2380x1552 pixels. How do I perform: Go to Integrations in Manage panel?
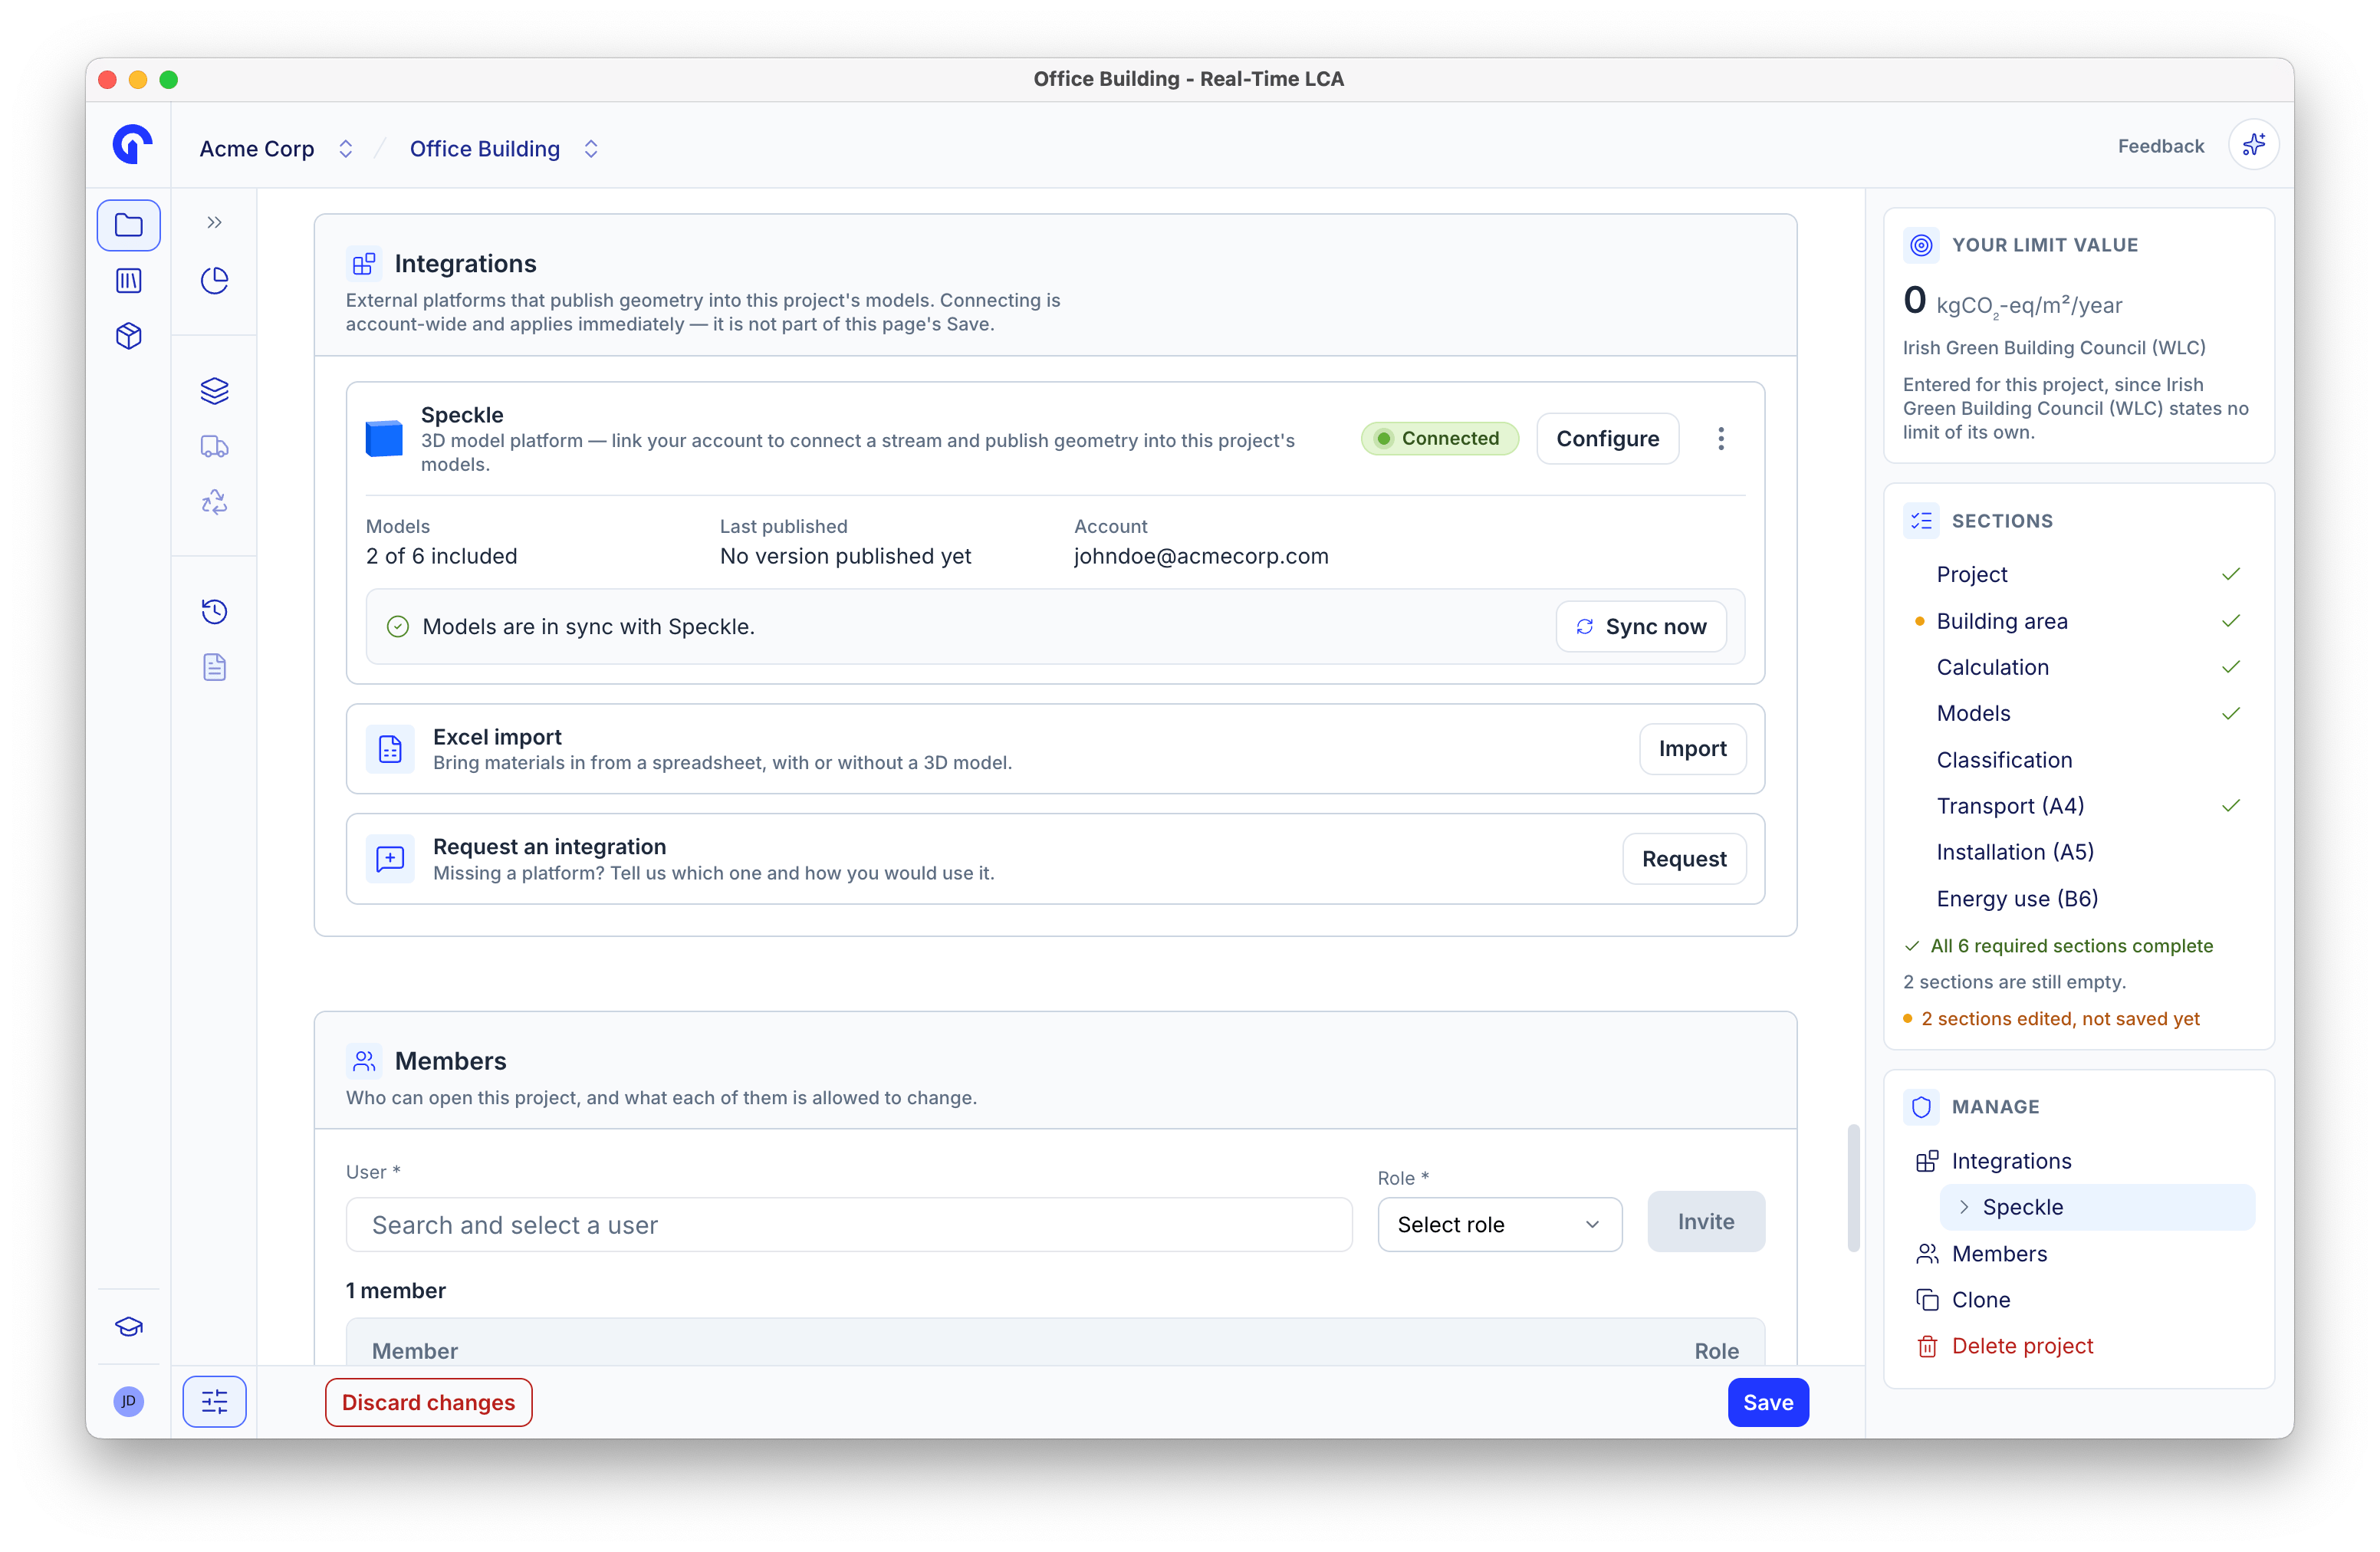pyautogui.click(x=2011, y=1161)
